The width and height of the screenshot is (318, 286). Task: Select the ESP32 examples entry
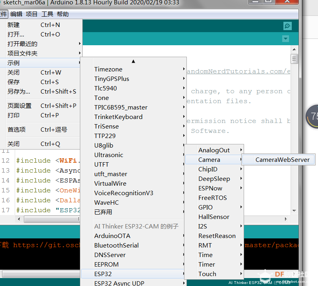[x=133, y=274]
